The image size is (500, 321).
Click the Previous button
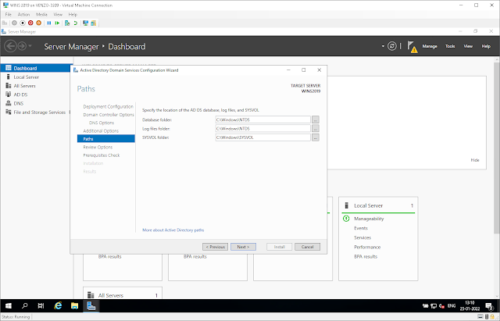(x=216, y=247)
